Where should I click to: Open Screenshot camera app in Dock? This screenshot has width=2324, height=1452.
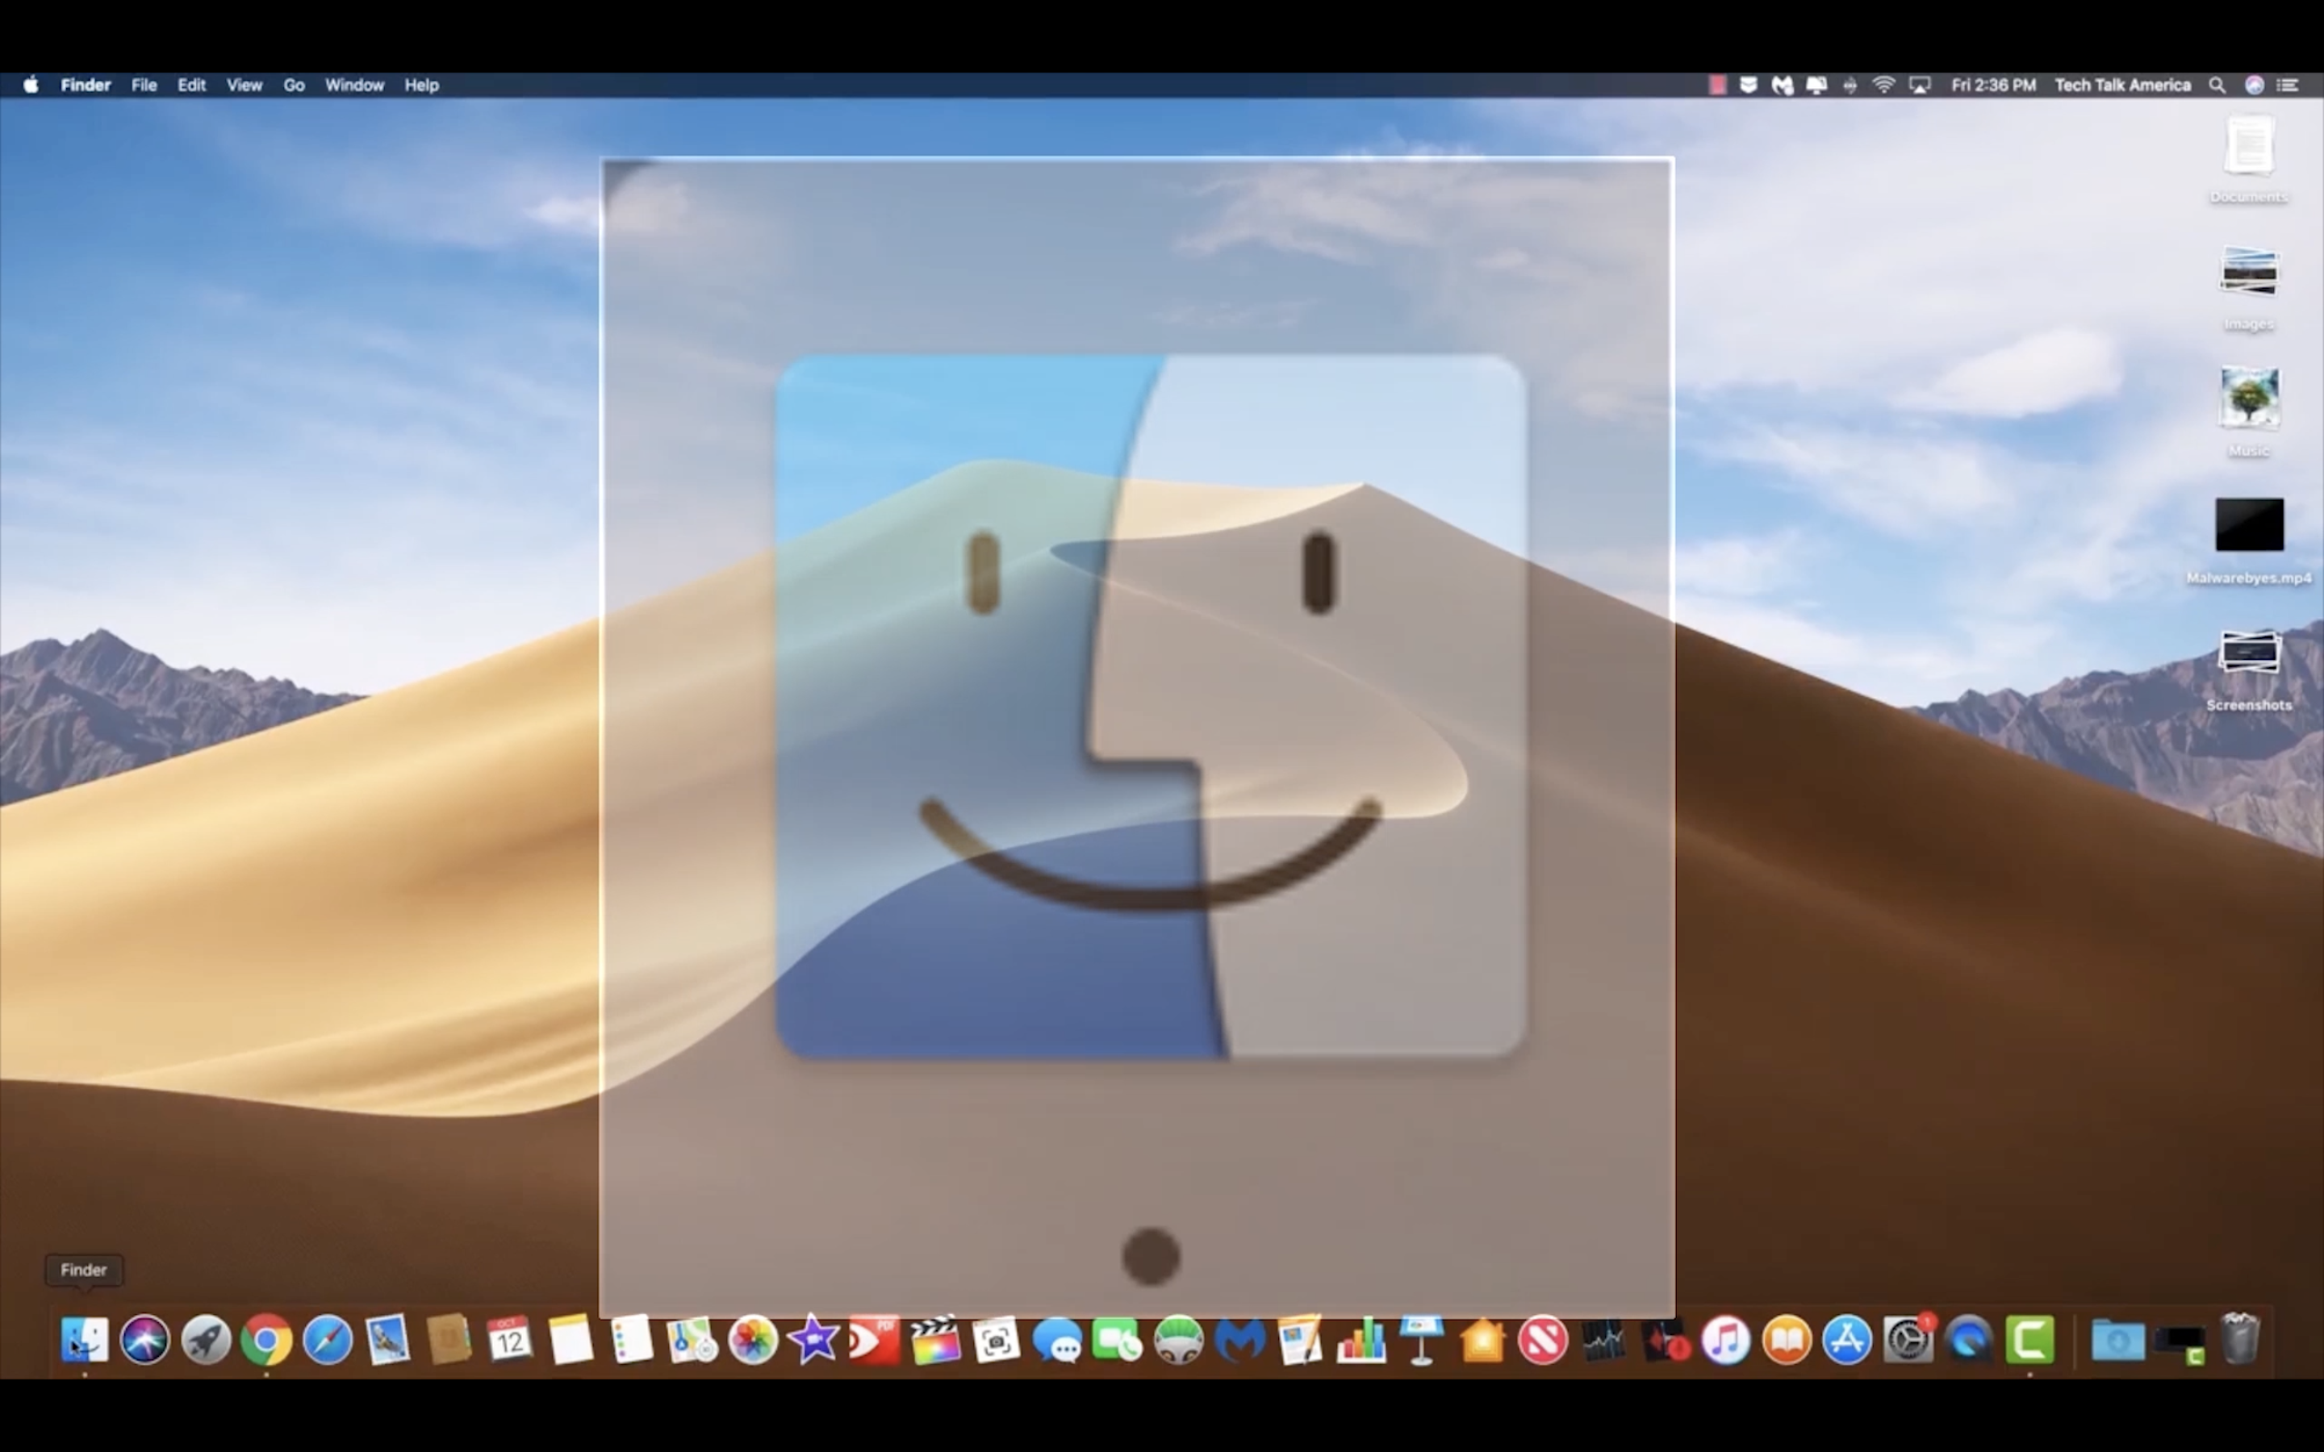pyautogui.click(x=996, y=1340)
